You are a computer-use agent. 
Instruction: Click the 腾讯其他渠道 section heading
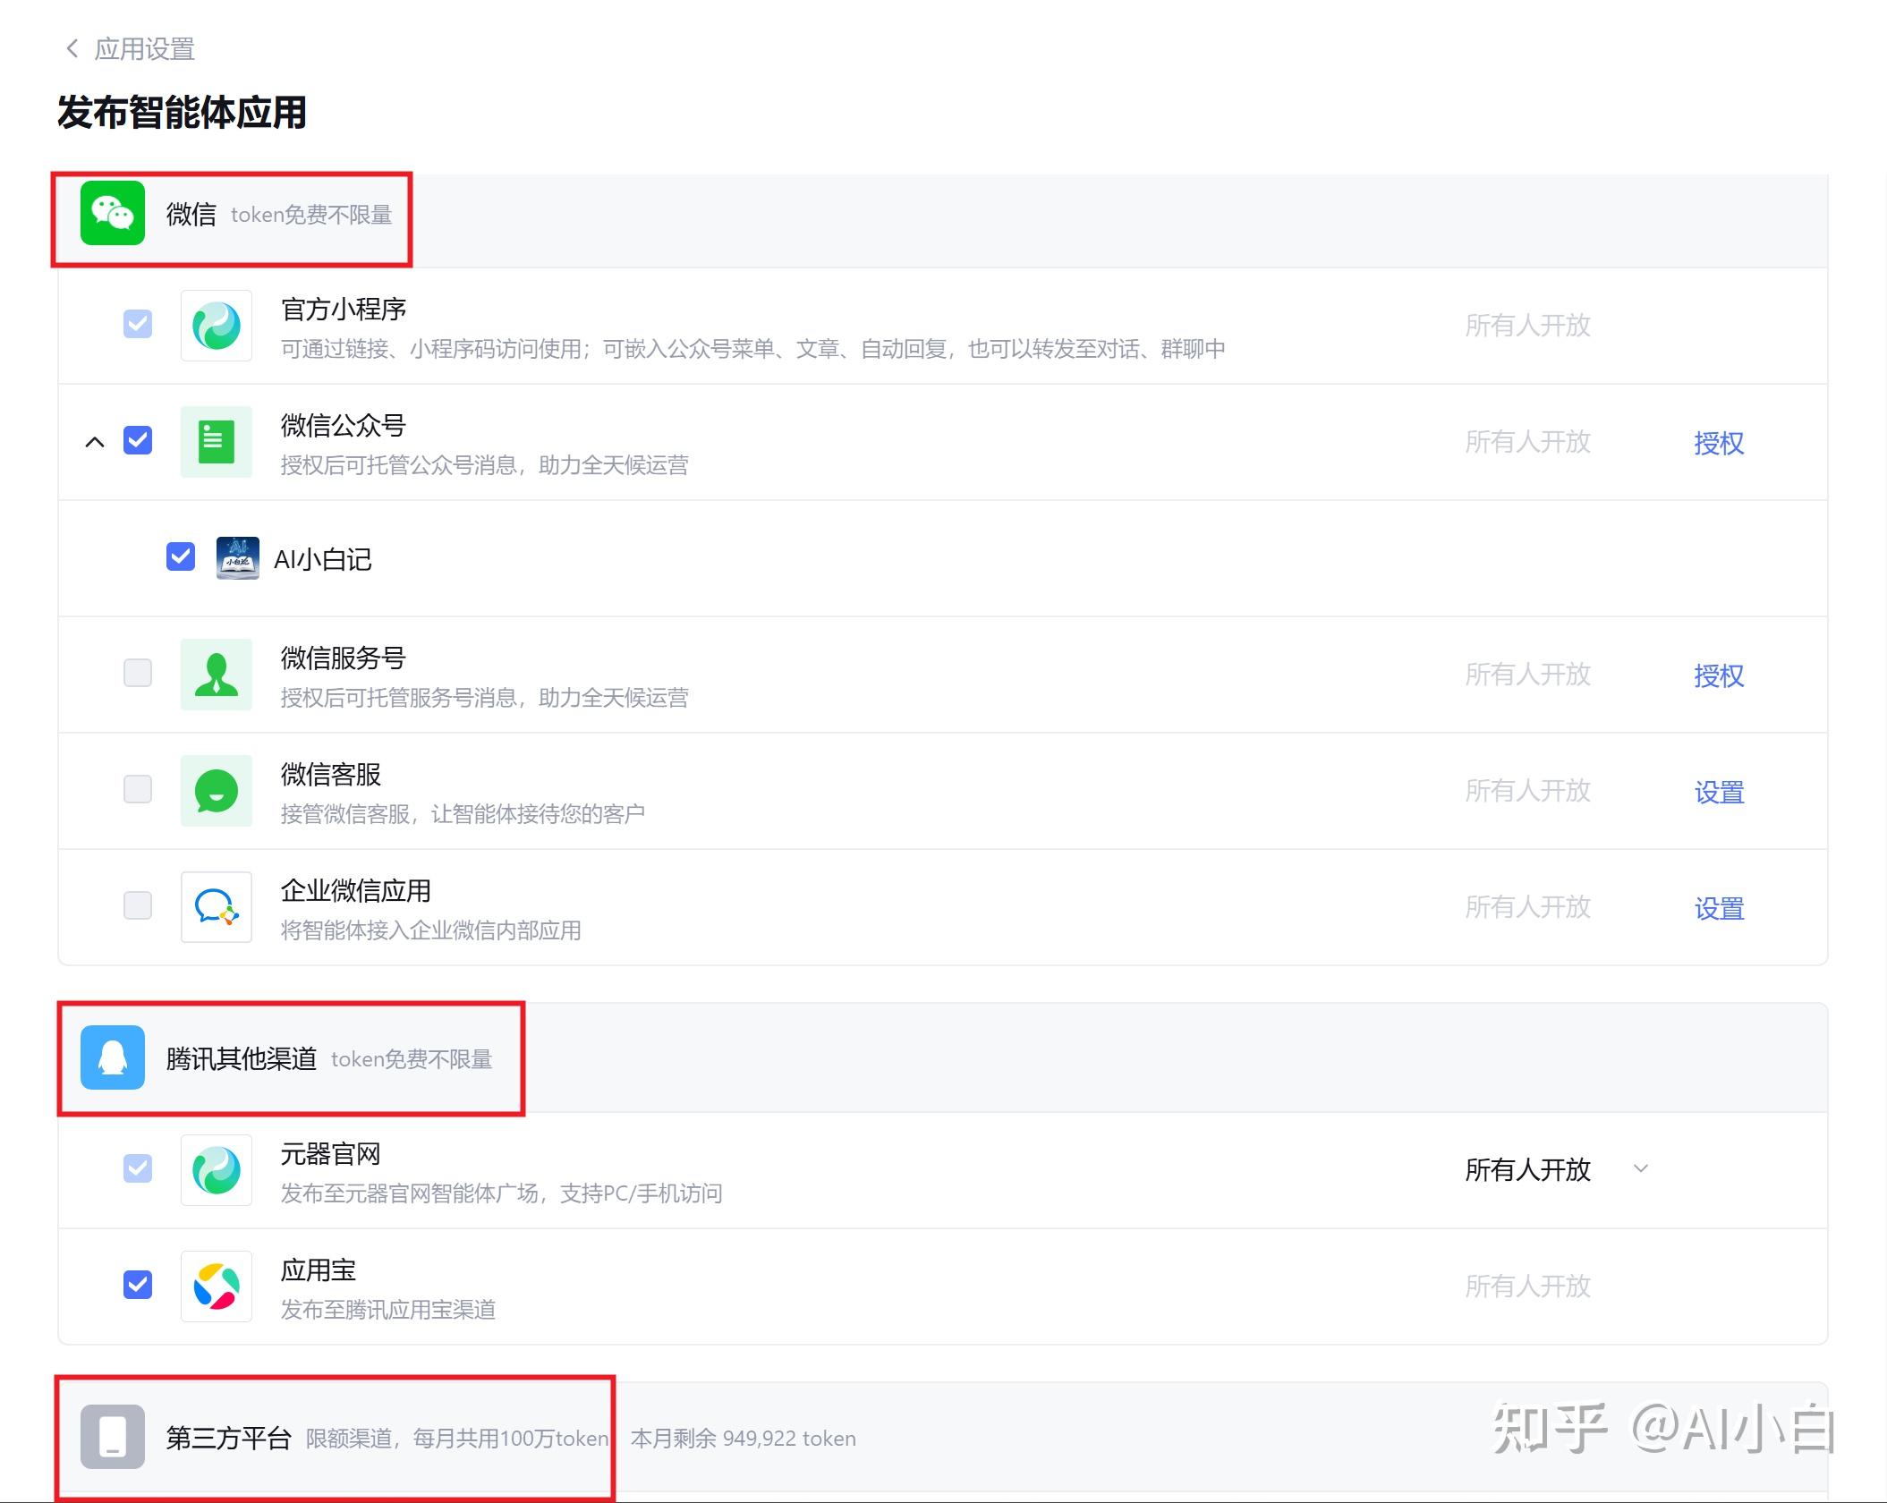tap(242, 1058)
